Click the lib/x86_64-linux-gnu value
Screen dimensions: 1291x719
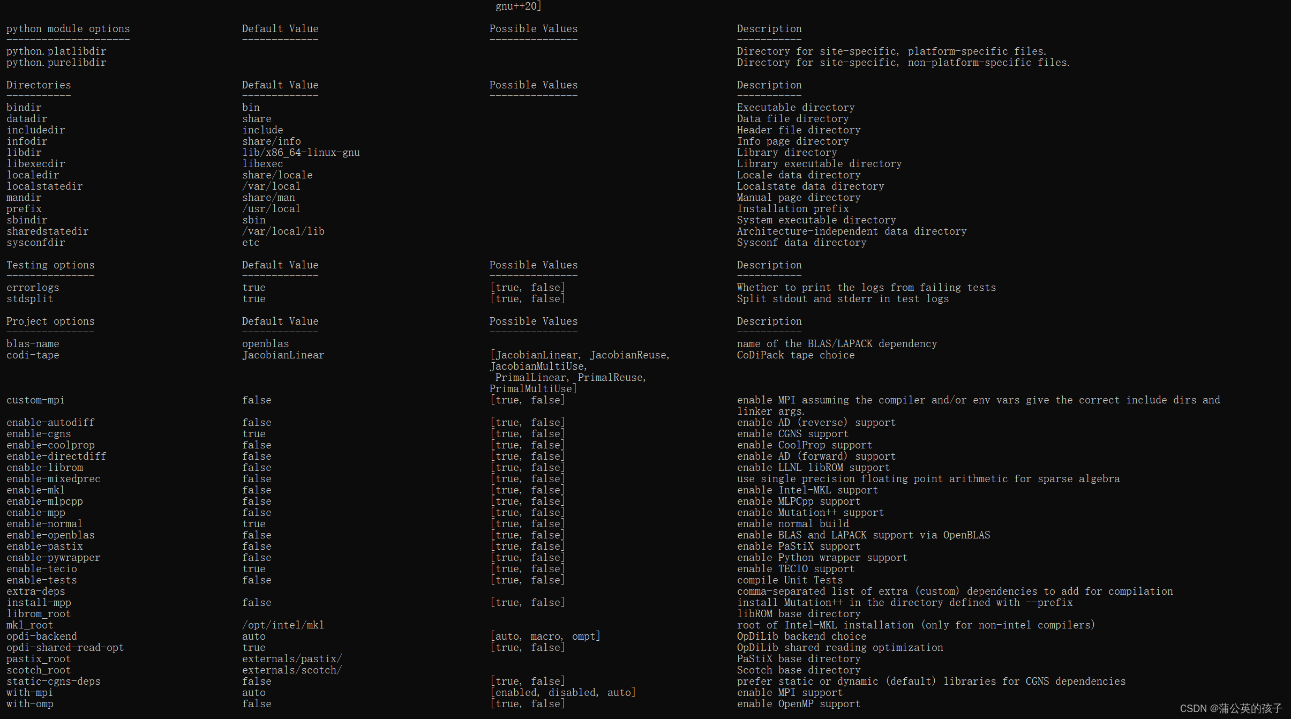point(301,153)
